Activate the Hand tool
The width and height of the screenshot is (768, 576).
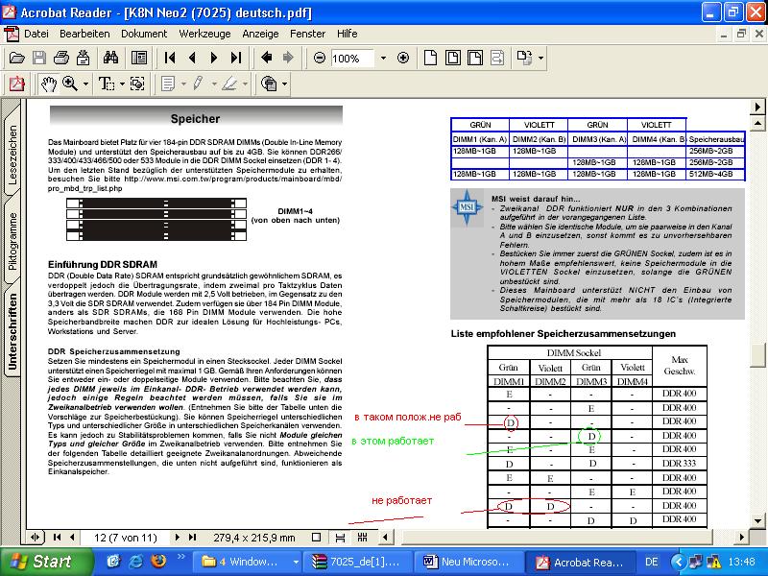click(x=49, y=84)
